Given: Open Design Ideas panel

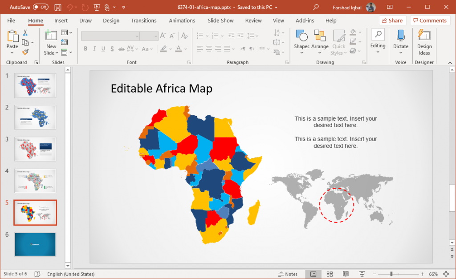Looking at the screenshot, I should tap(424, 41).
